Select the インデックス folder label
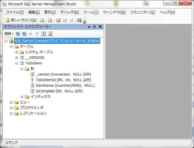Screen dimensions: 194x148 pos(41,97)
